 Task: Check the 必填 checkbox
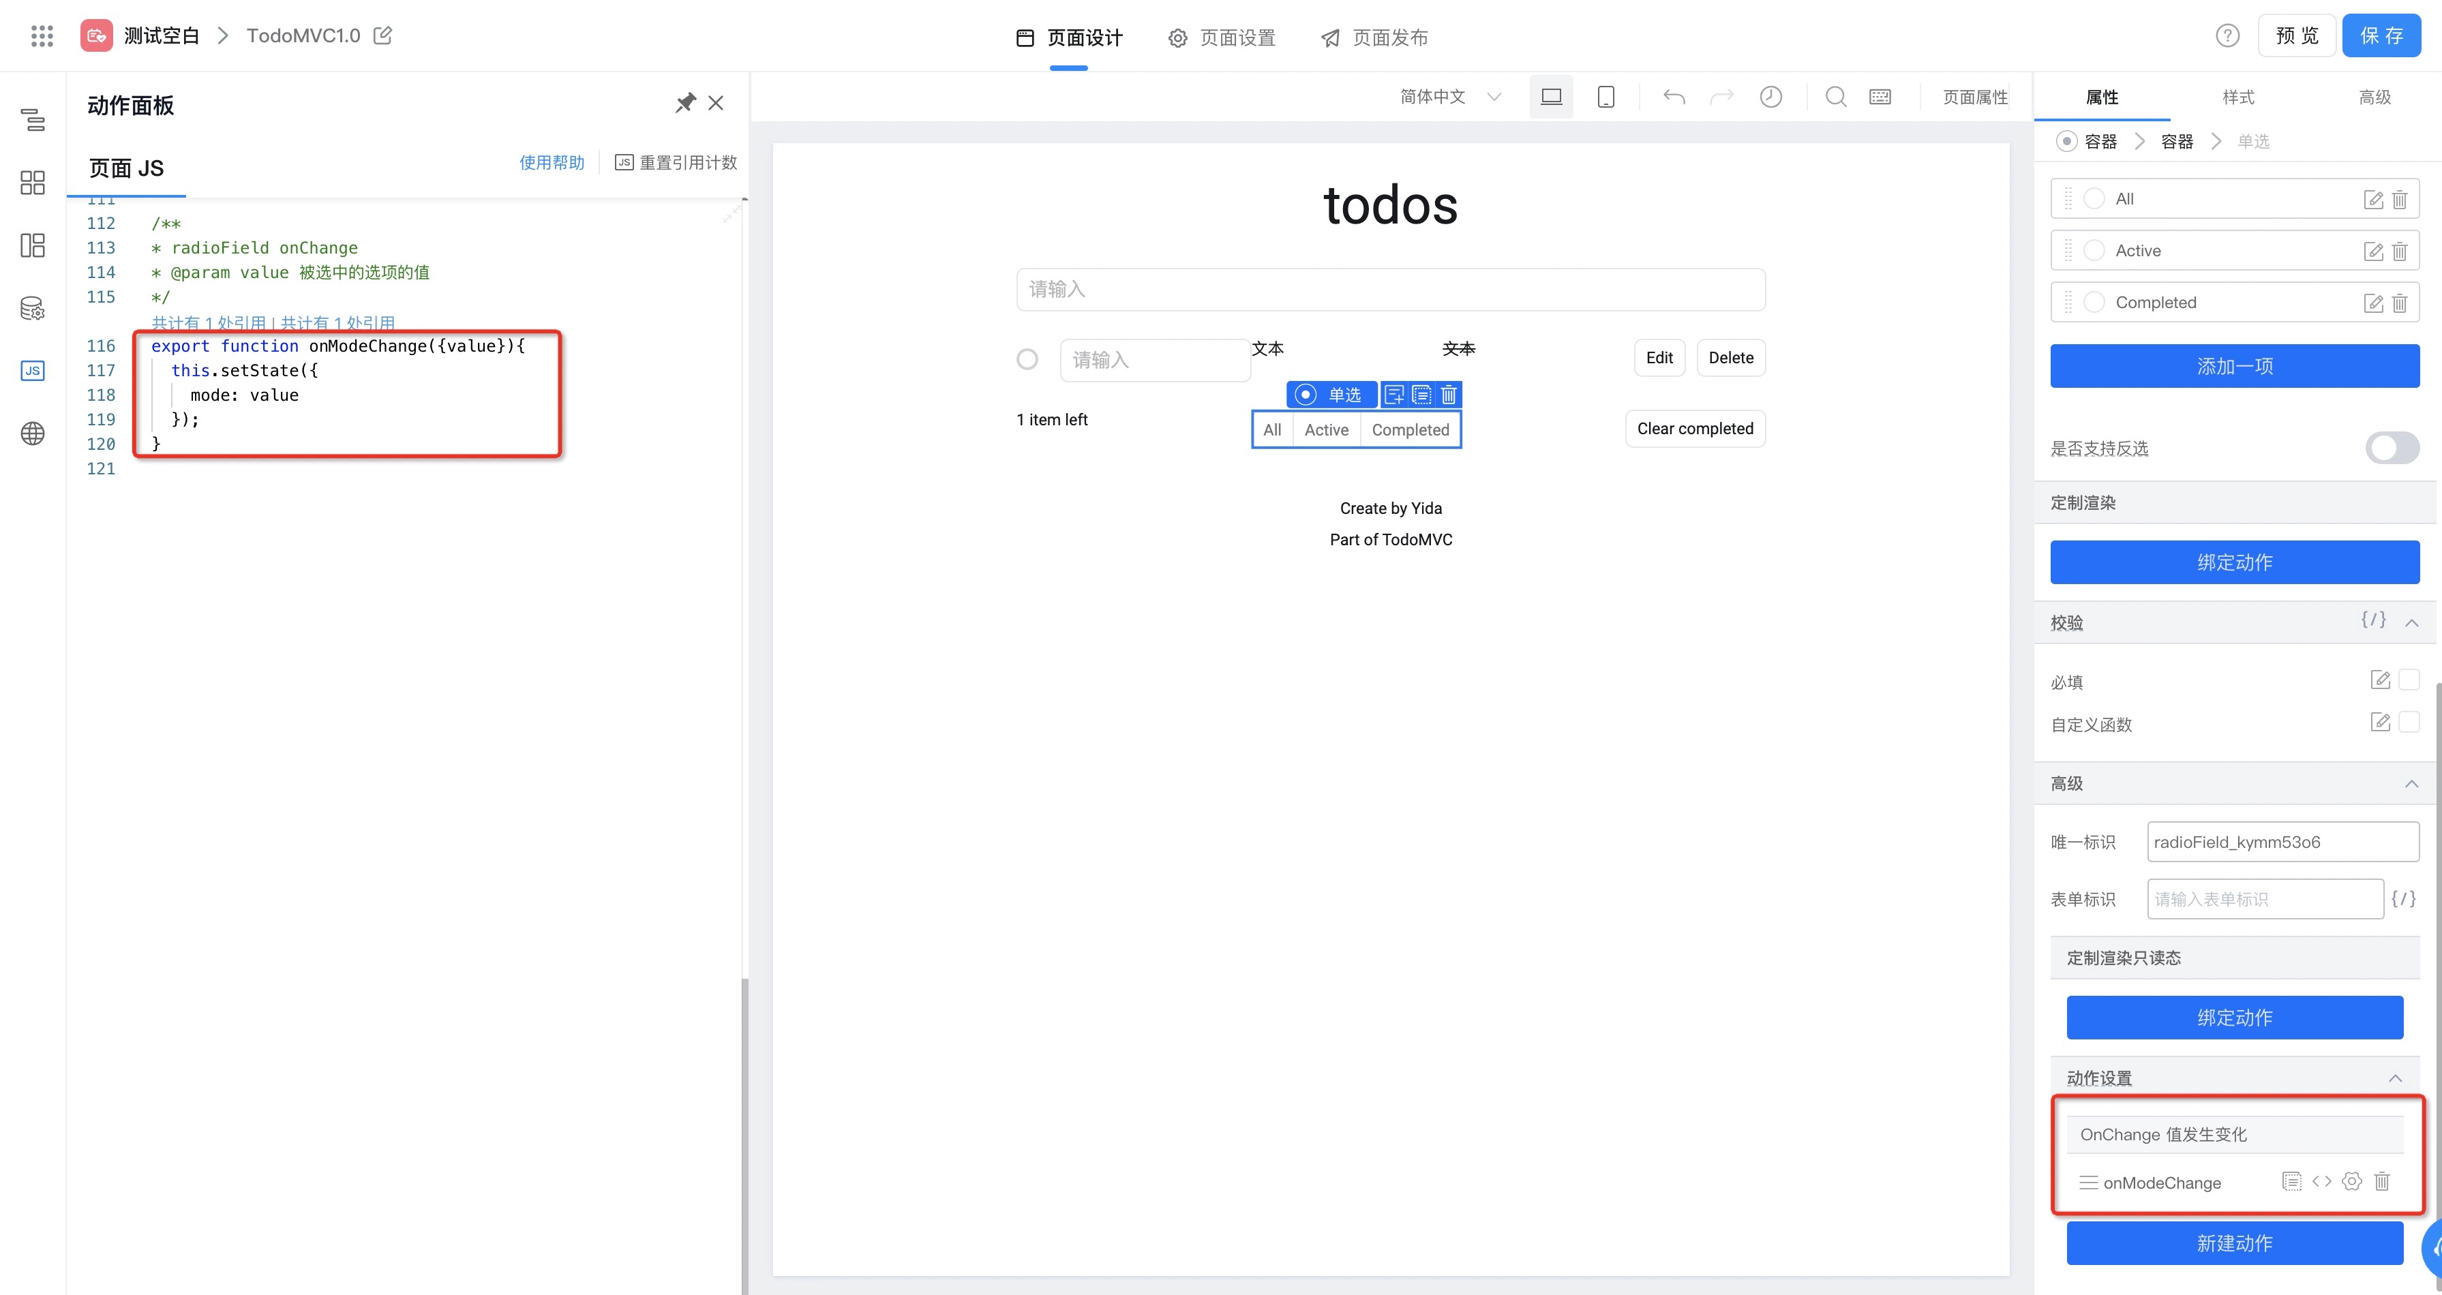coord(2409,680)
